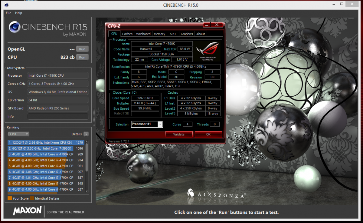Click the CB Version field showing 64 Bit
Viewport: 363px width, 223px height.
pos(58,100)
